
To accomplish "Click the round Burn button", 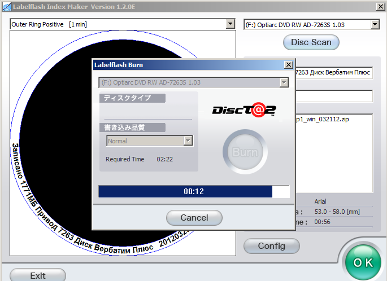I will pyautogui.click(x=245, y=152).
